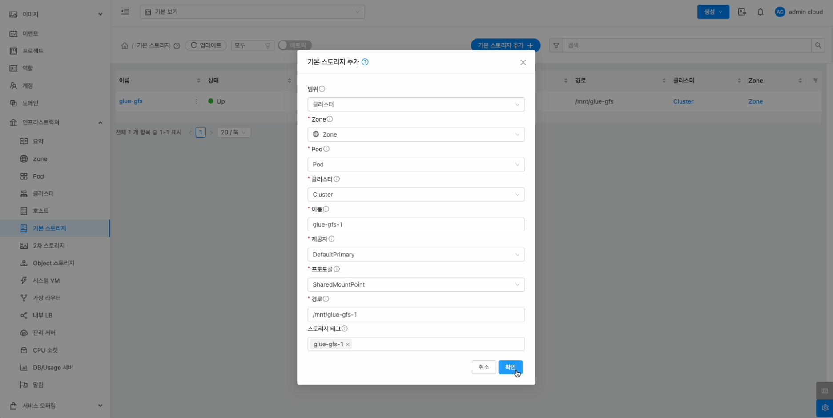Screen dimensions: 833x418
Task: Show info tooltip for 경로 field
Action: 326,299
